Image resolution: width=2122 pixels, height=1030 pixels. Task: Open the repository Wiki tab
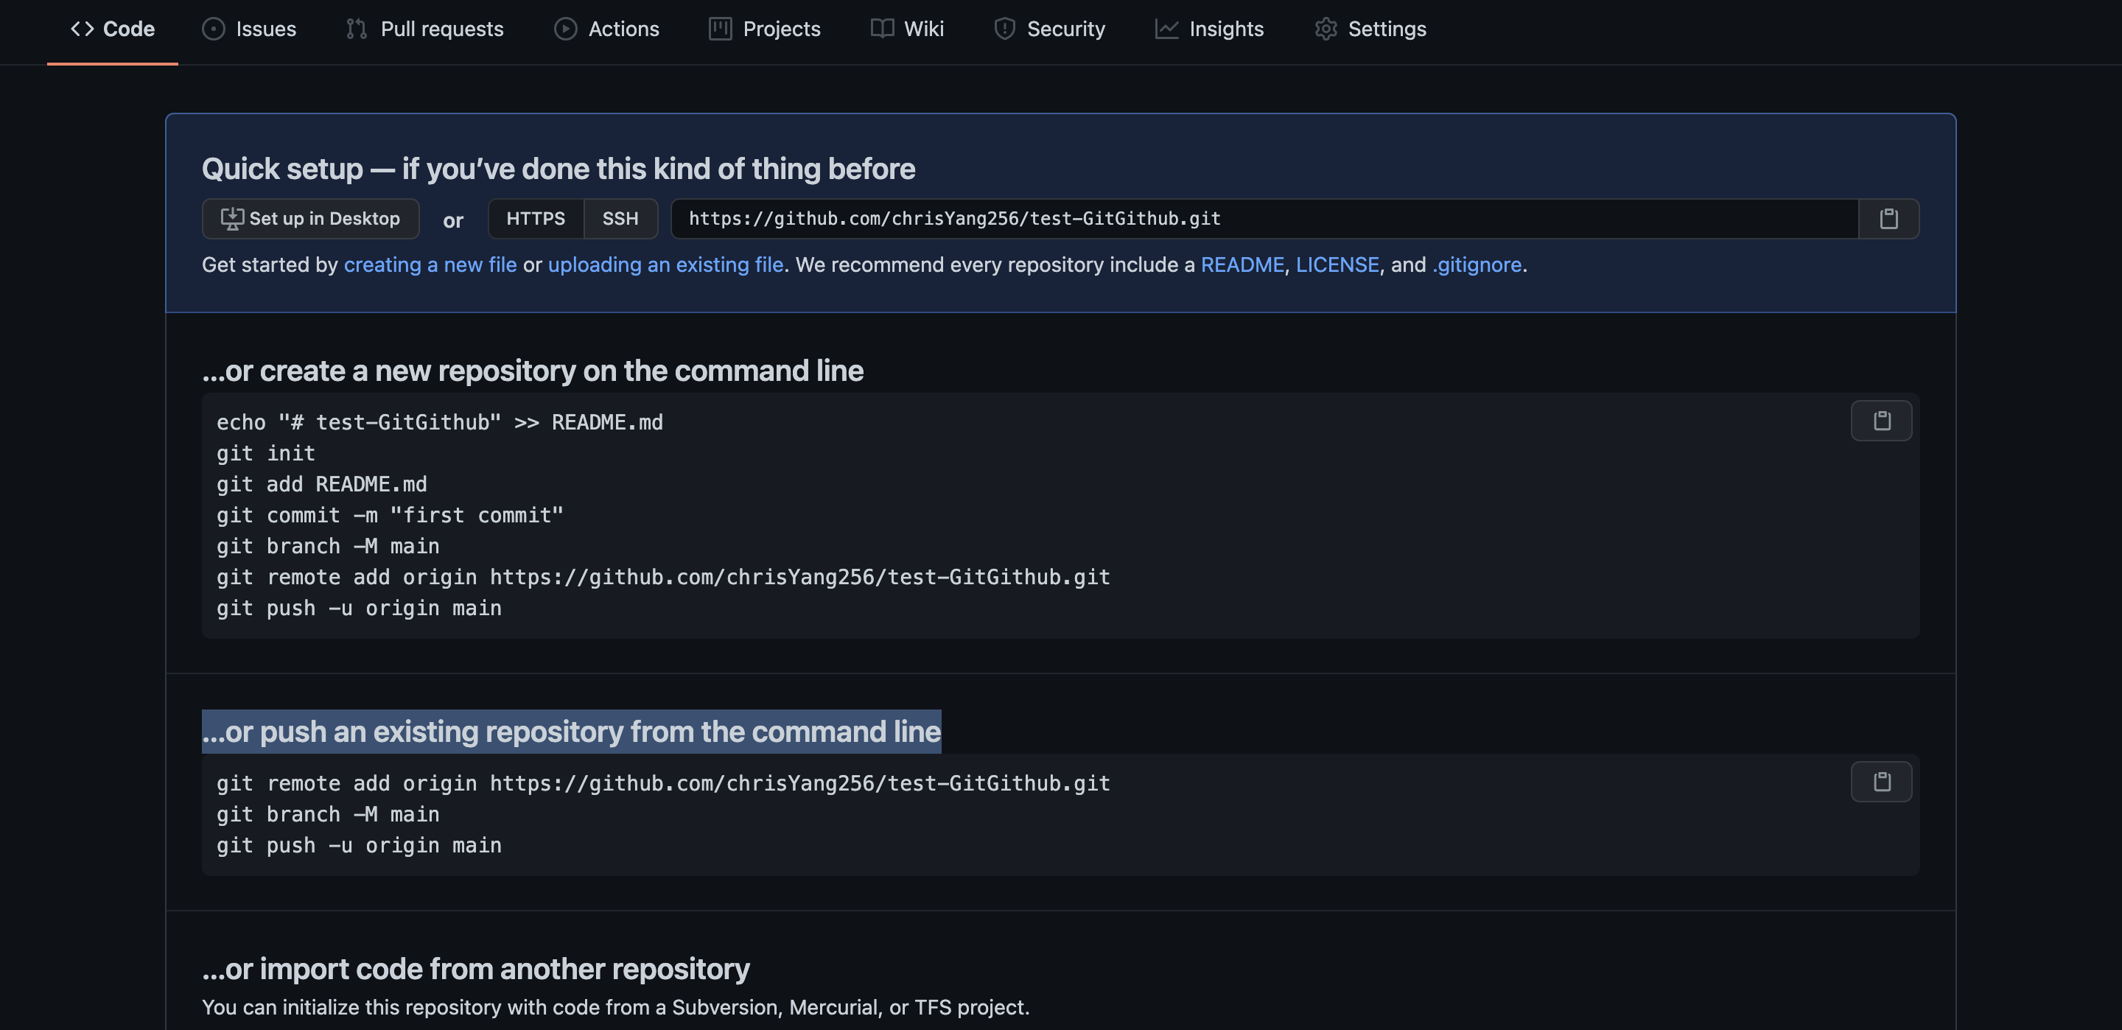(x=907, y=29)
